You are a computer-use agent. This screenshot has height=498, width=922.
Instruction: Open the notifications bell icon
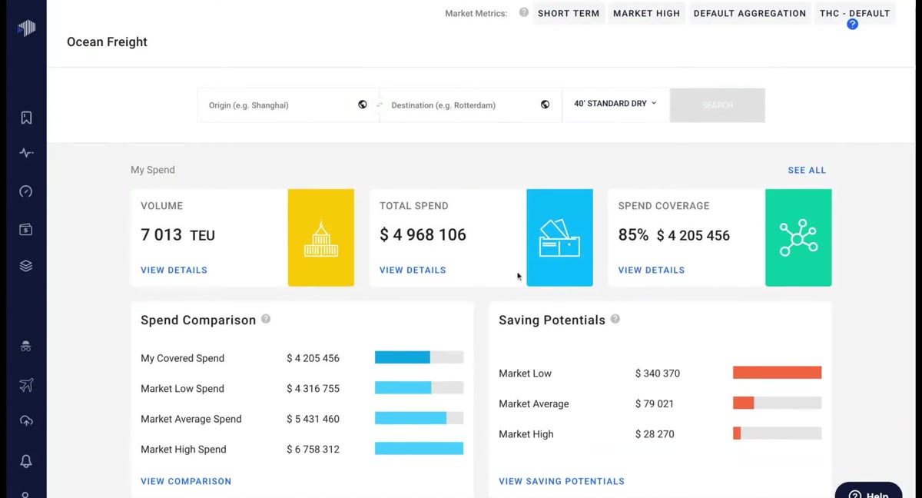coord(26,460)
